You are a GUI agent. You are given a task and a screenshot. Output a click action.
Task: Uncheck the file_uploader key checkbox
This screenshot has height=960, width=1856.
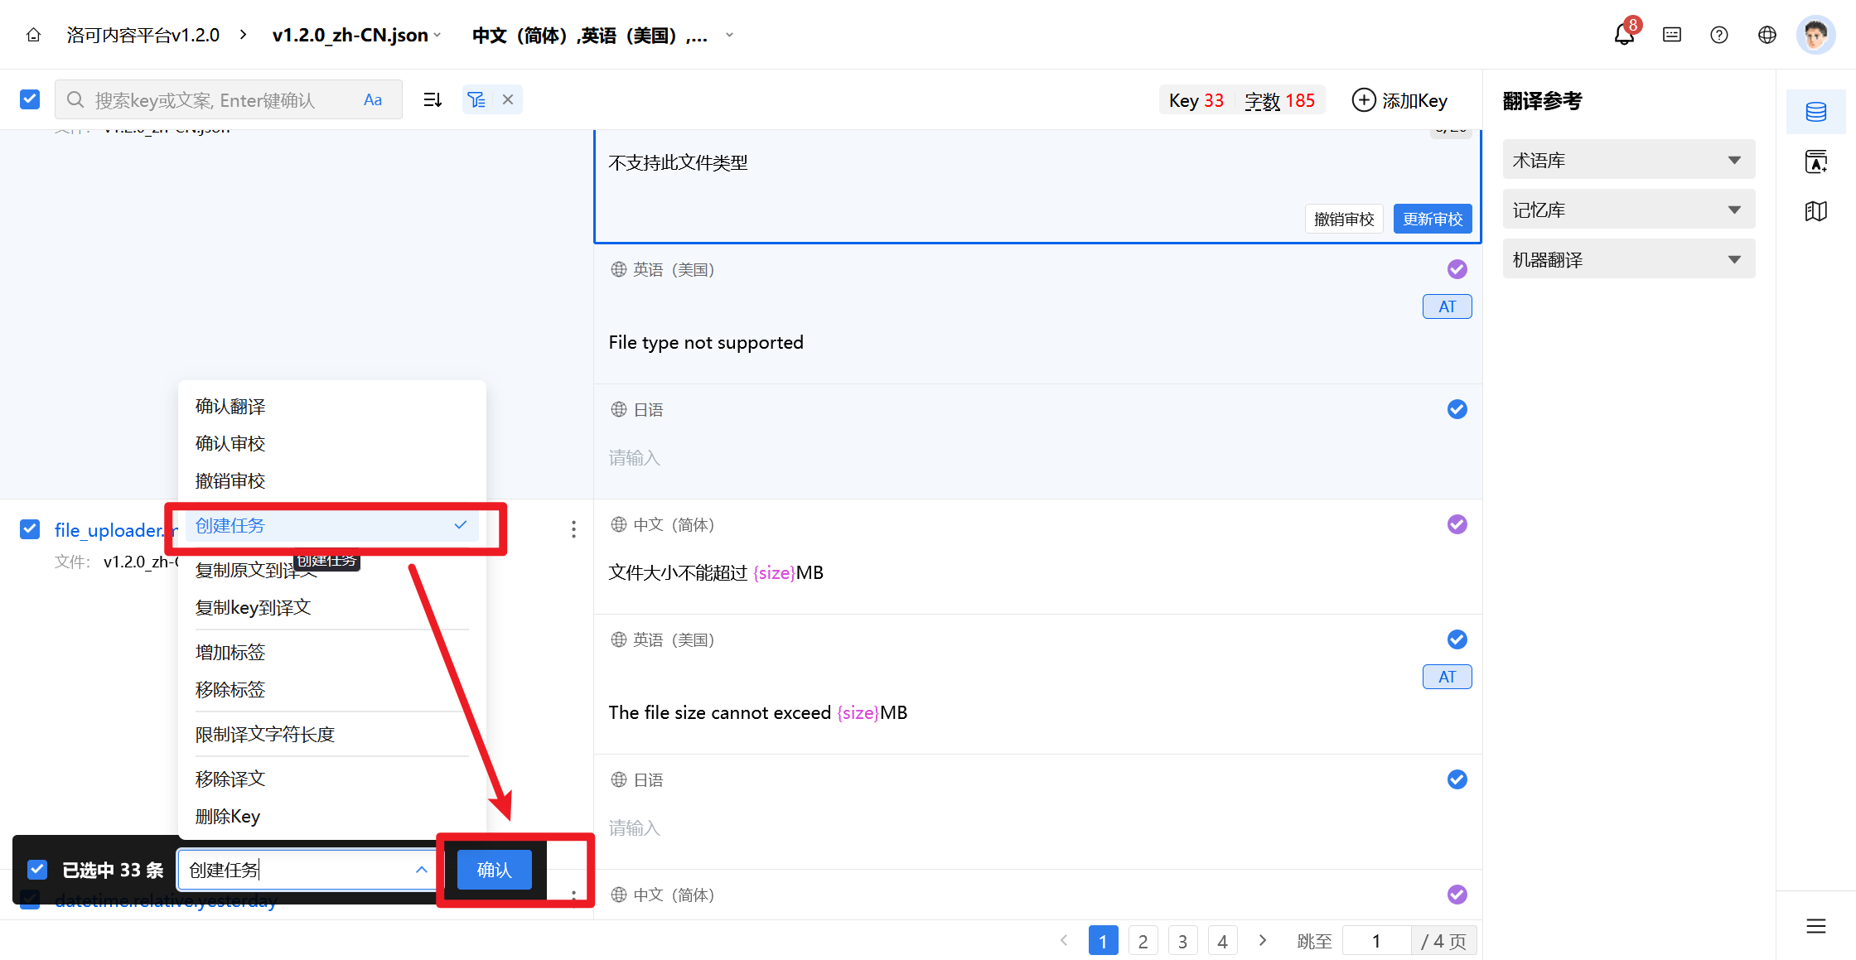(30, 529)
